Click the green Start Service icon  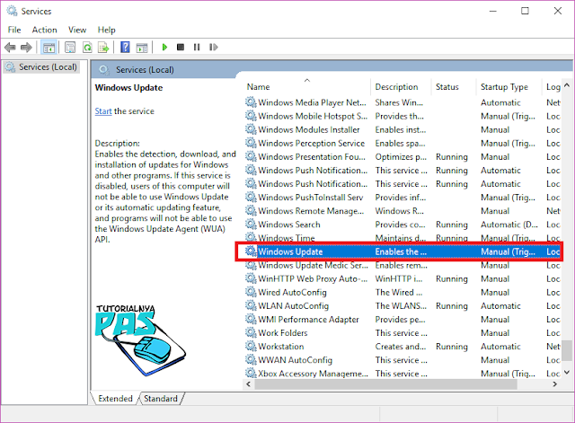[164, 47]
